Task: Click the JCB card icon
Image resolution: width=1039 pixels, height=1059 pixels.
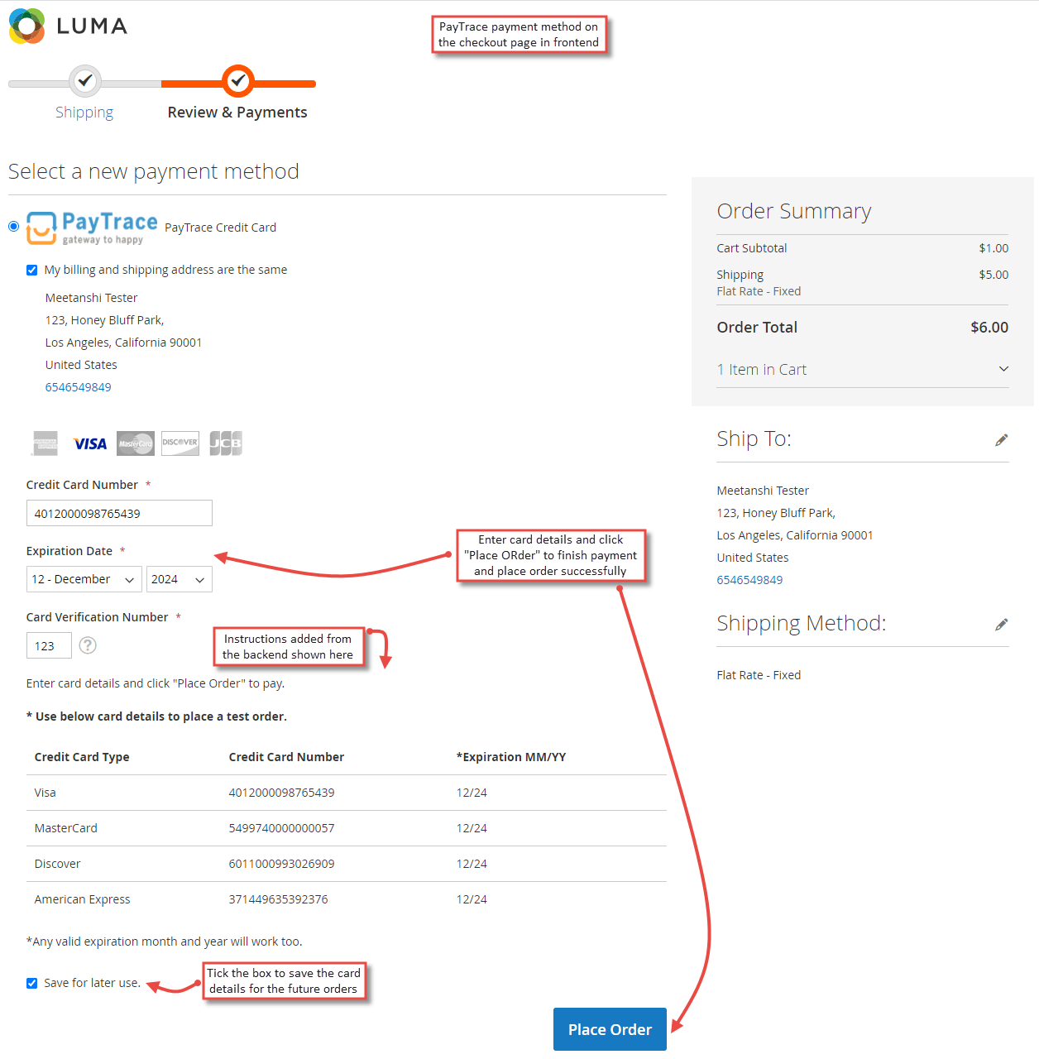Action: tap(225, 443)
